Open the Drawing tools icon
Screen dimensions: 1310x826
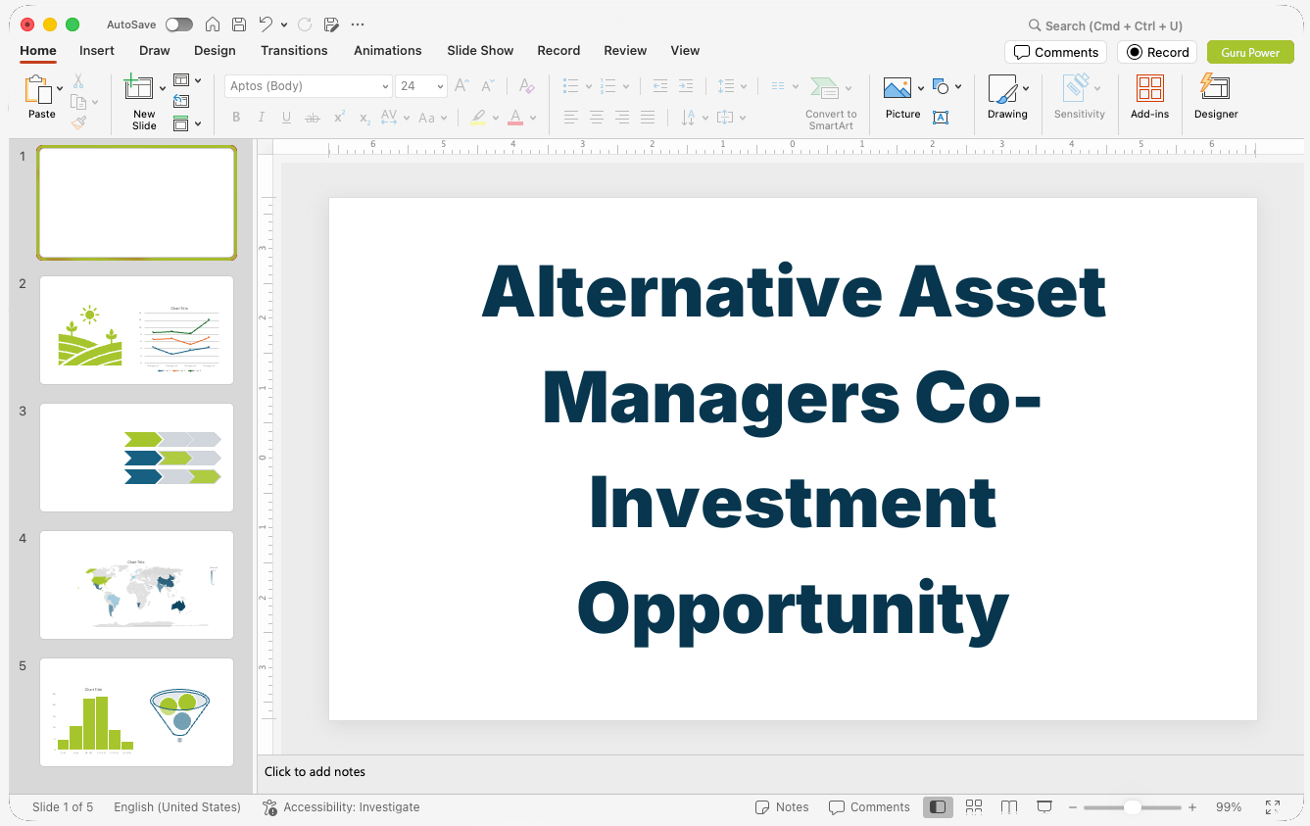1002,89
